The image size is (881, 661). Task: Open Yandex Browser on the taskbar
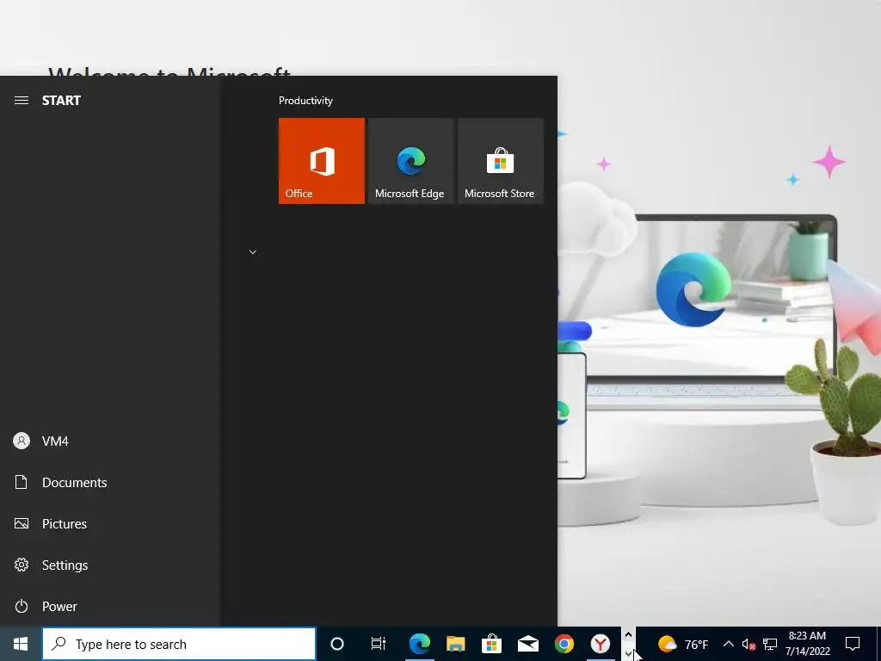(x=600, y=644)
